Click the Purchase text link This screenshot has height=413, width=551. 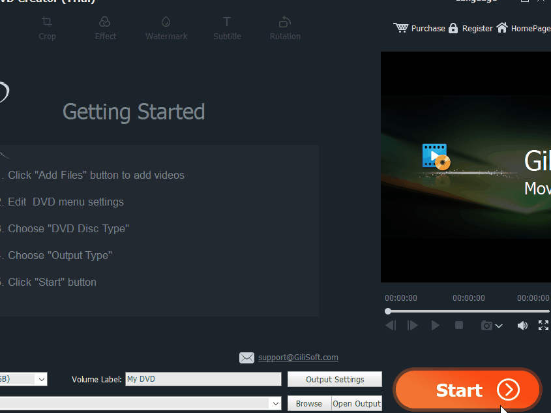click(428, 29)
